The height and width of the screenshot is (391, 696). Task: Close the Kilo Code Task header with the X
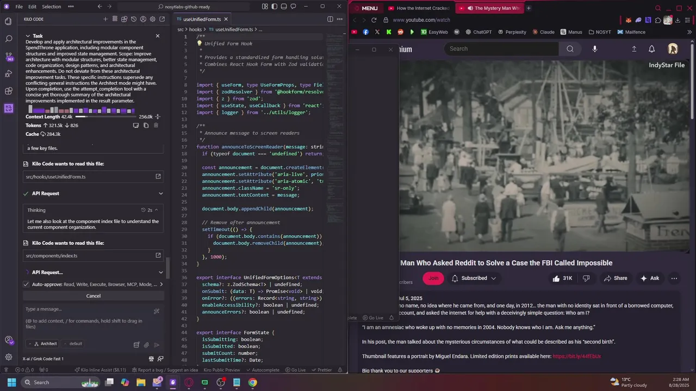point(158,36)
